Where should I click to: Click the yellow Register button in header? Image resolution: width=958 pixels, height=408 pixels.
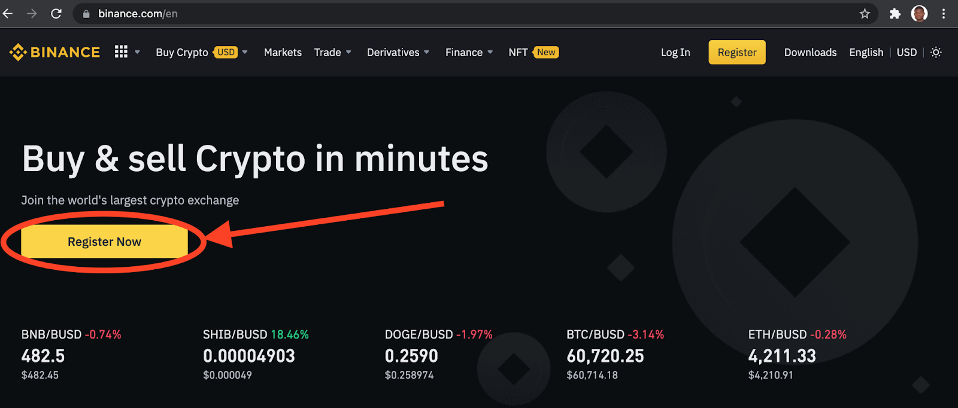coord(737,52)
